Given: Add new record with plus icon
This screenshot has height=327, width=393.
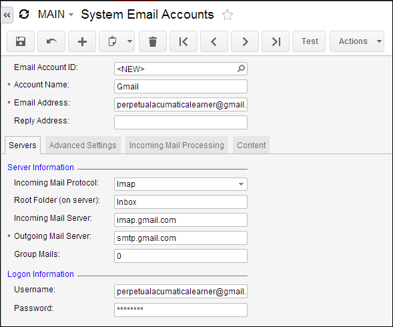Looking at the screenshot, I should [x=82, y=41].
